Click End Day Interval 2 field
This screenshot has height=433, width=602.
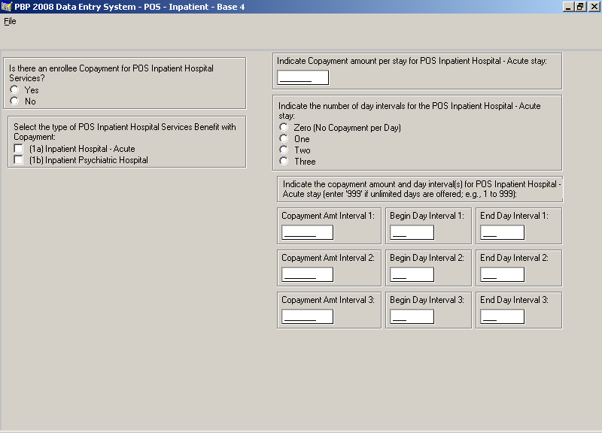tap(502, 274)
